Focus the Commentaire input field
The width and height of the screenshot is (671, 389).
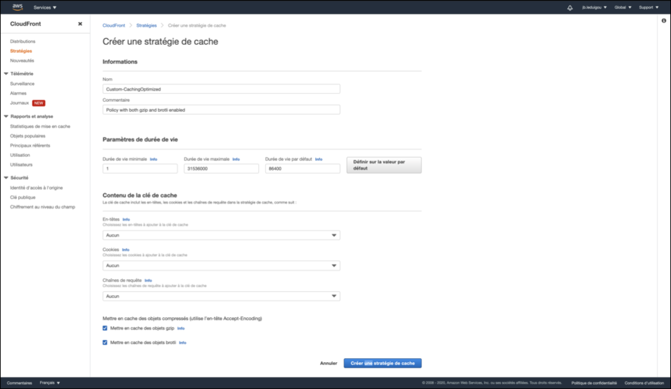coord(221,110)
